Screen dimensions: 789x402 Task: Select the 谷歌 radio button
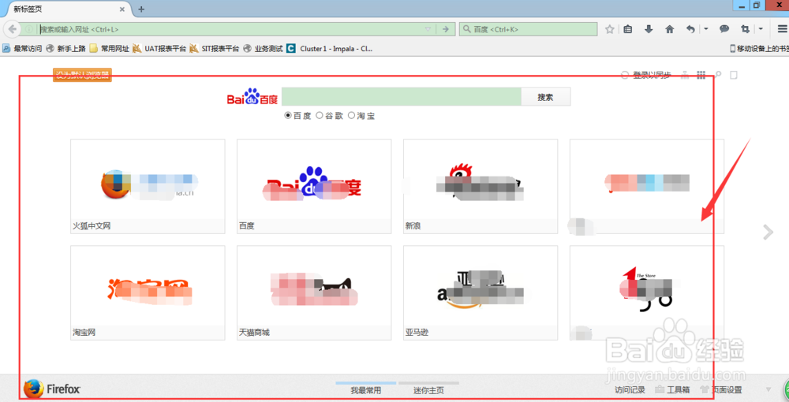[319, 116]
